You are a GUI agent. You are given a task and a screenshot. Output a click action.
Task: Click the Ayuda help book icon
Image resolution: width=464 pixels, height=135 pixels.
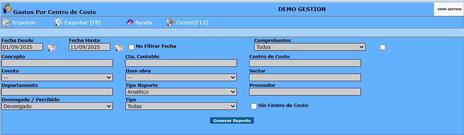coord(130,23)
